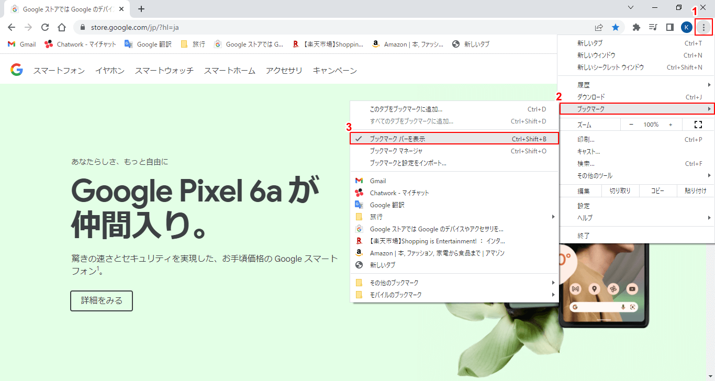Click the back navigation arrow
Screen dimensions: 715x381
click(x=12, y=27)
